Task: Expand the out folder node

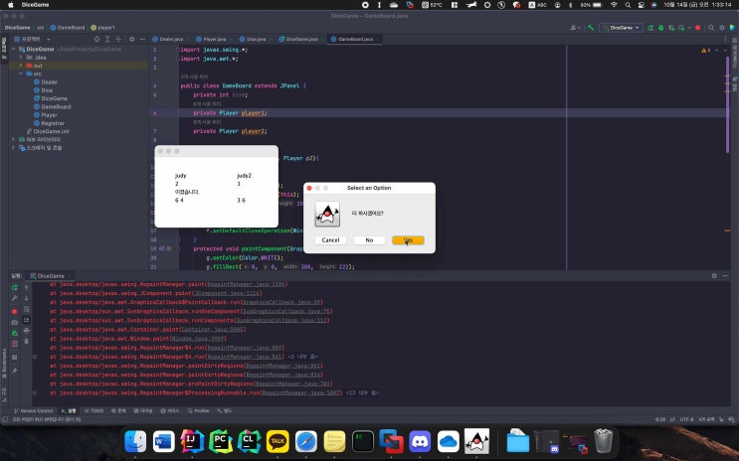Action: [x=21, y=66]
